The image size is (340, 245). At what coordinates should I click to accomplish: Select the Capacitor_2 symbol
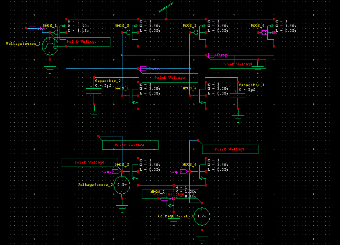coord(94,94)
